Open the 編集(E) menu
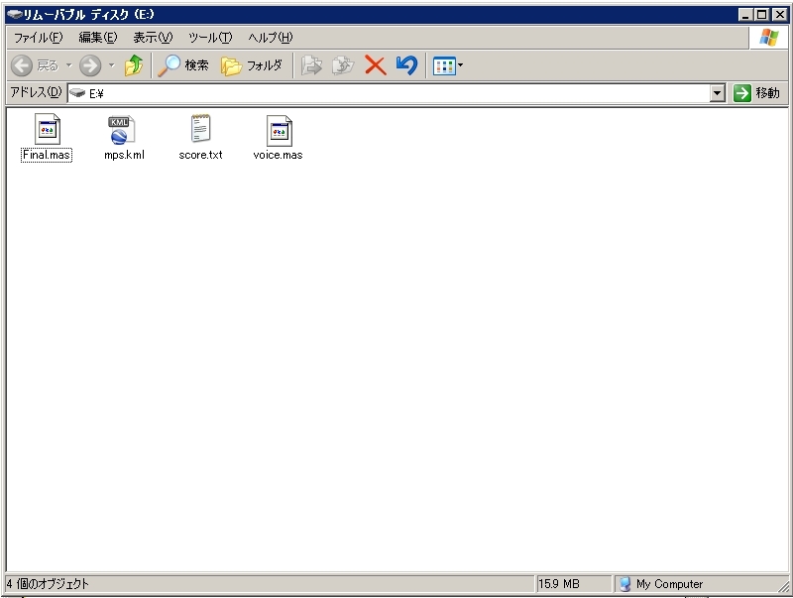The height and width of the screenshot is (598, 793). (x=97, y=38)
